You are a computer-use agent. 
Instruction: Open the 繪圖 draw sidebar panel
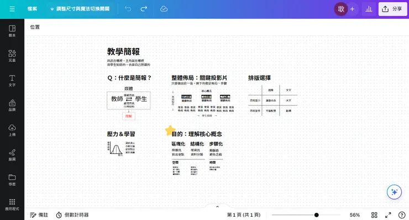tap(12, 155)
